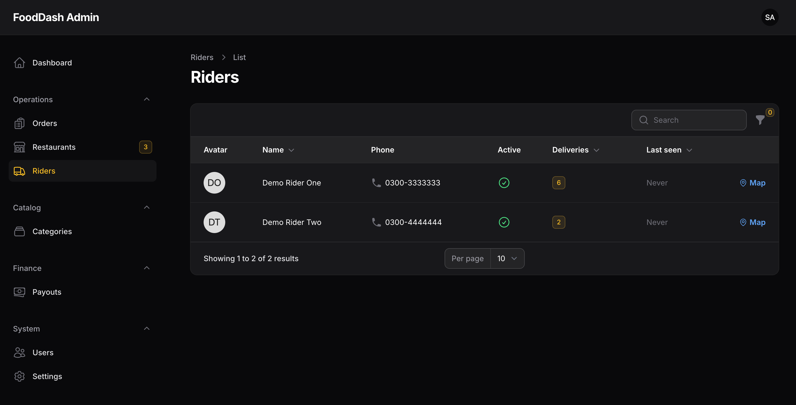
Task: Click the Categories stack icon
Action: click(x=19, y=231)
